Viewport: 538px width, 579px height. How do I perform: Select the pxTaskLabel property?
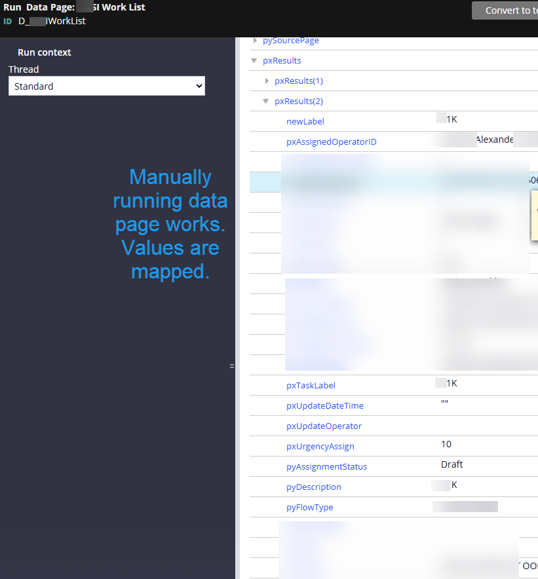pyautogui.click(x=311, y=386)
